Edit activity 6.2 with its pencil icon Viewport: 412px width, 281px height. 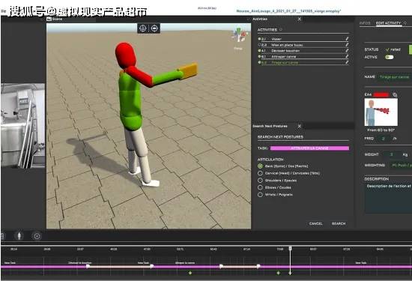coord(347,62)
